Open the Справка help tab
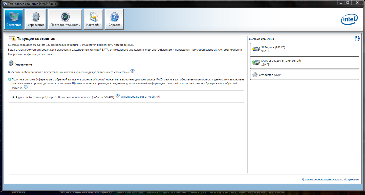The width and height of the screenshot is (365, 195). coord(114,19)
